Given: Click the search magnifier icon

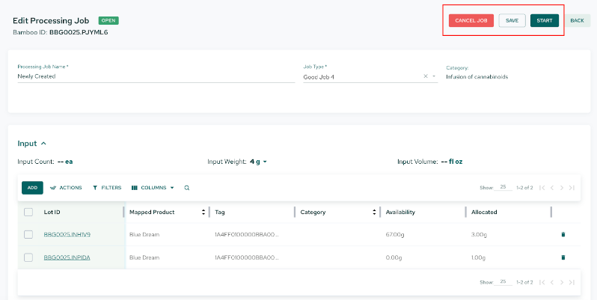Looking at the screenshot, I should (187, 188).
